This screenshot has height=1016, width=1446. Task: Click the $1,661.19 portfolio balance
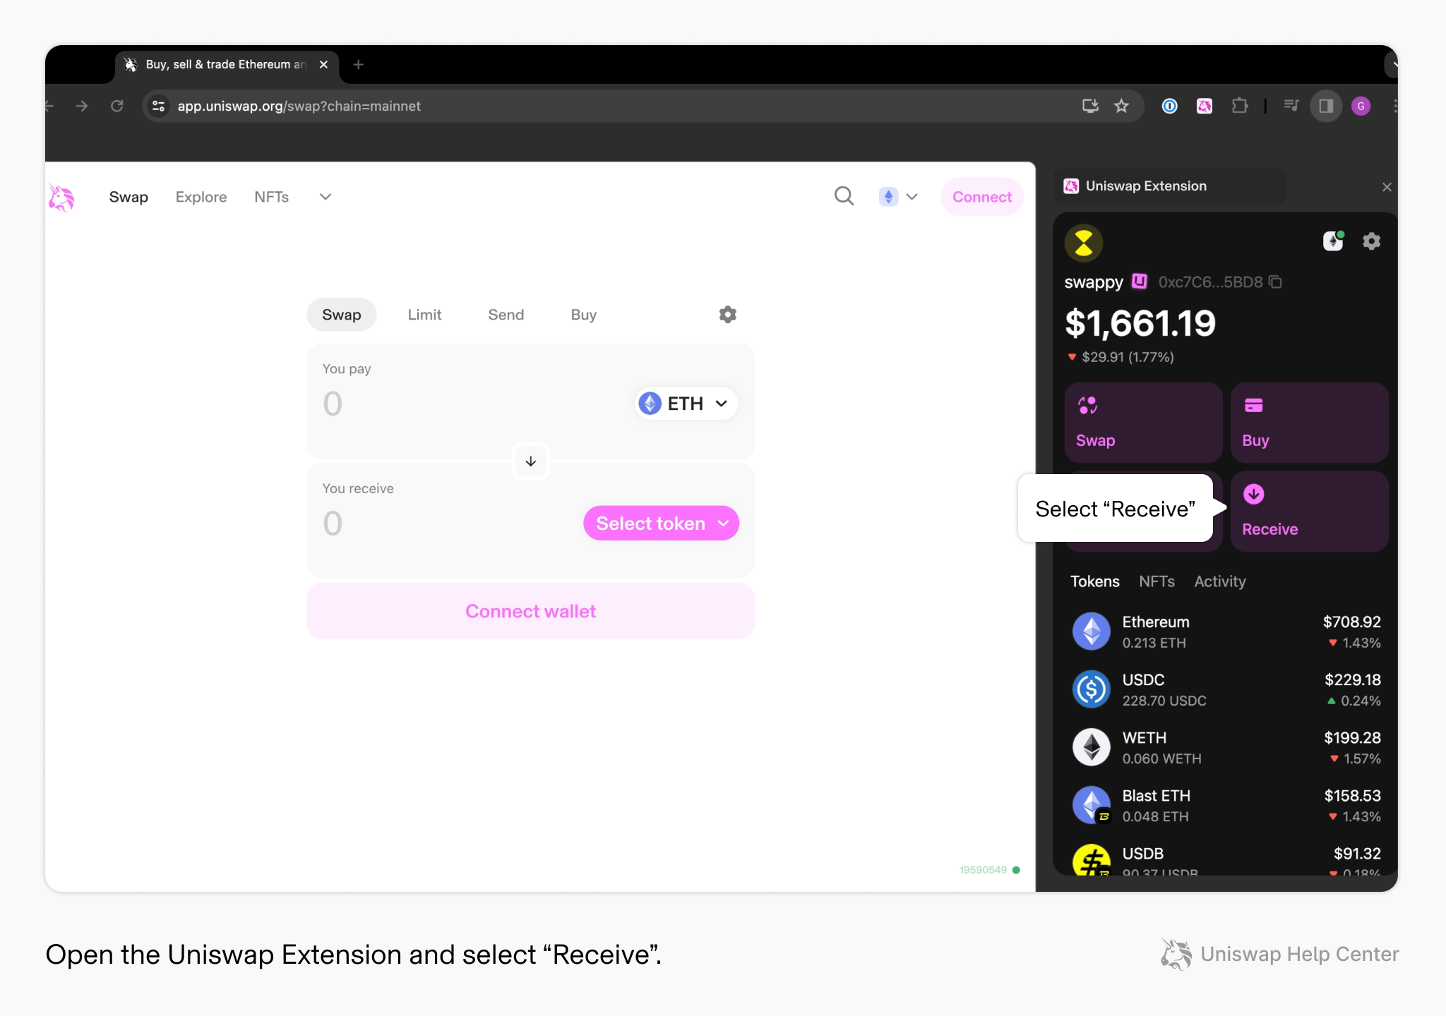[1140, 323]
